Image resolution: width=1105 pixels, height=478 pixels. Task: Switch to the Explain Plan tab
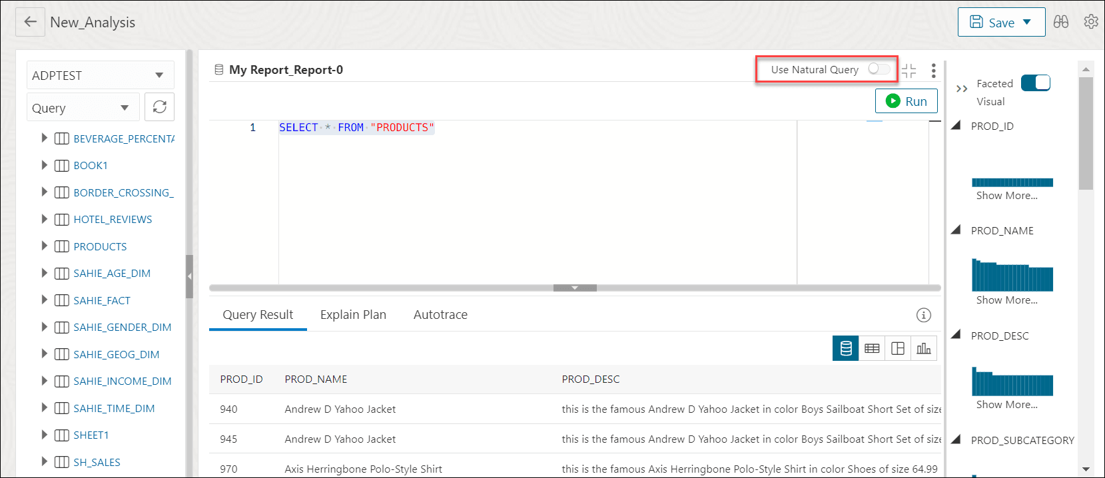click(353, 315)
